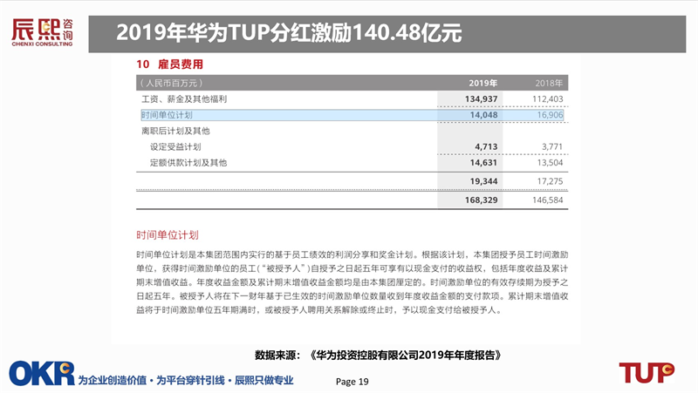The image size is (698, 393).
Task: Click the red 时间单位计划 section heading
Action: pos(168,235)
